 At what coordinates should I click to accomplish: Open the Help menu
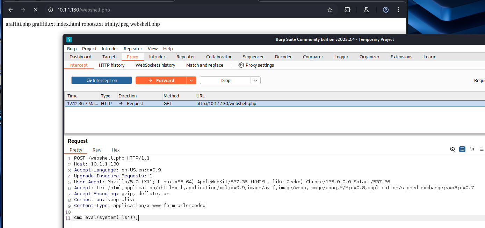pyautogui.click(x=168, y=49)
